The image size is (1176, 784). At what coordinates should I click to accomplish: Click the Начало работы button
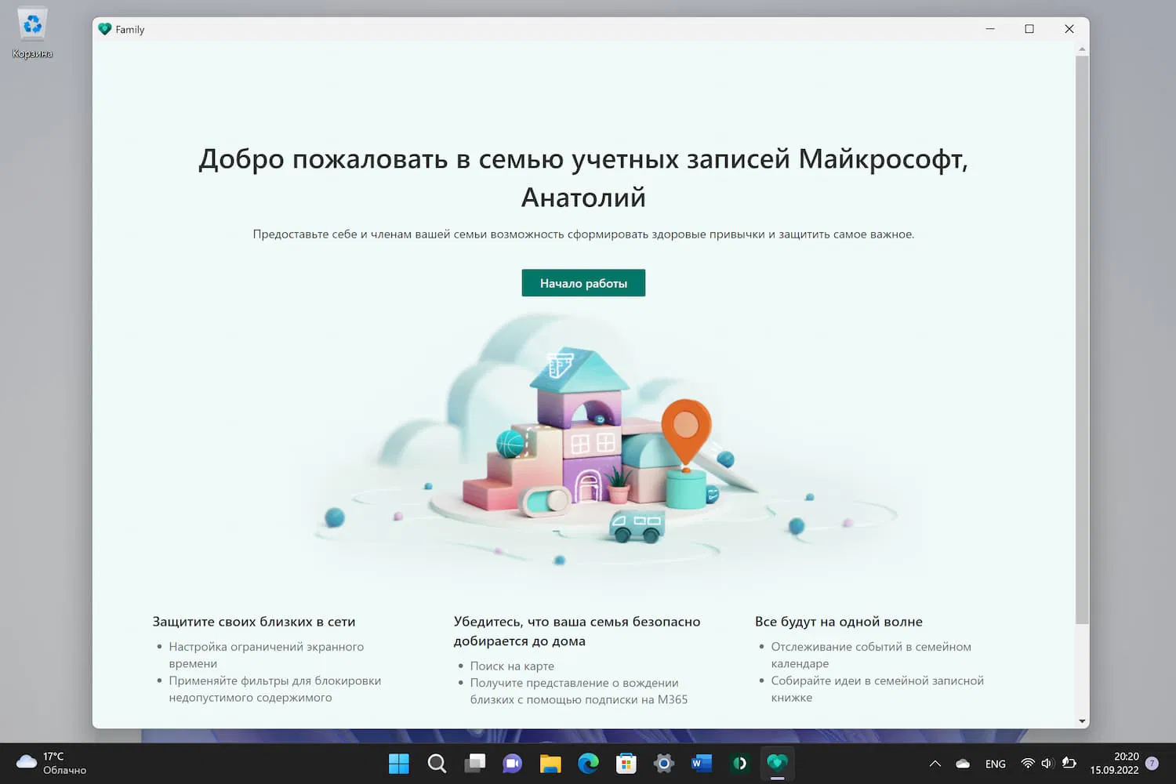point(583,283)
